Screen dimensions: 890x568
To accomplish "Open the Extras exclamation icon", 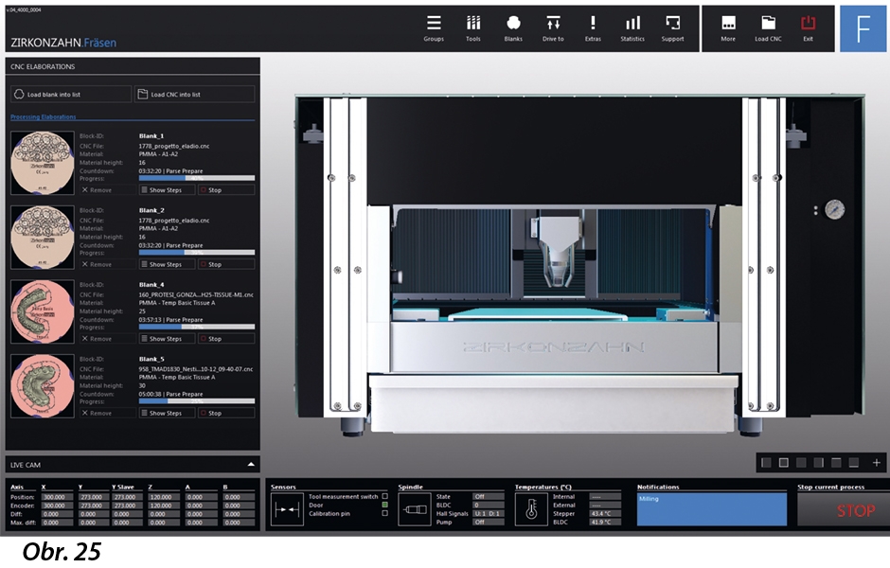I will tap(593, 27).
